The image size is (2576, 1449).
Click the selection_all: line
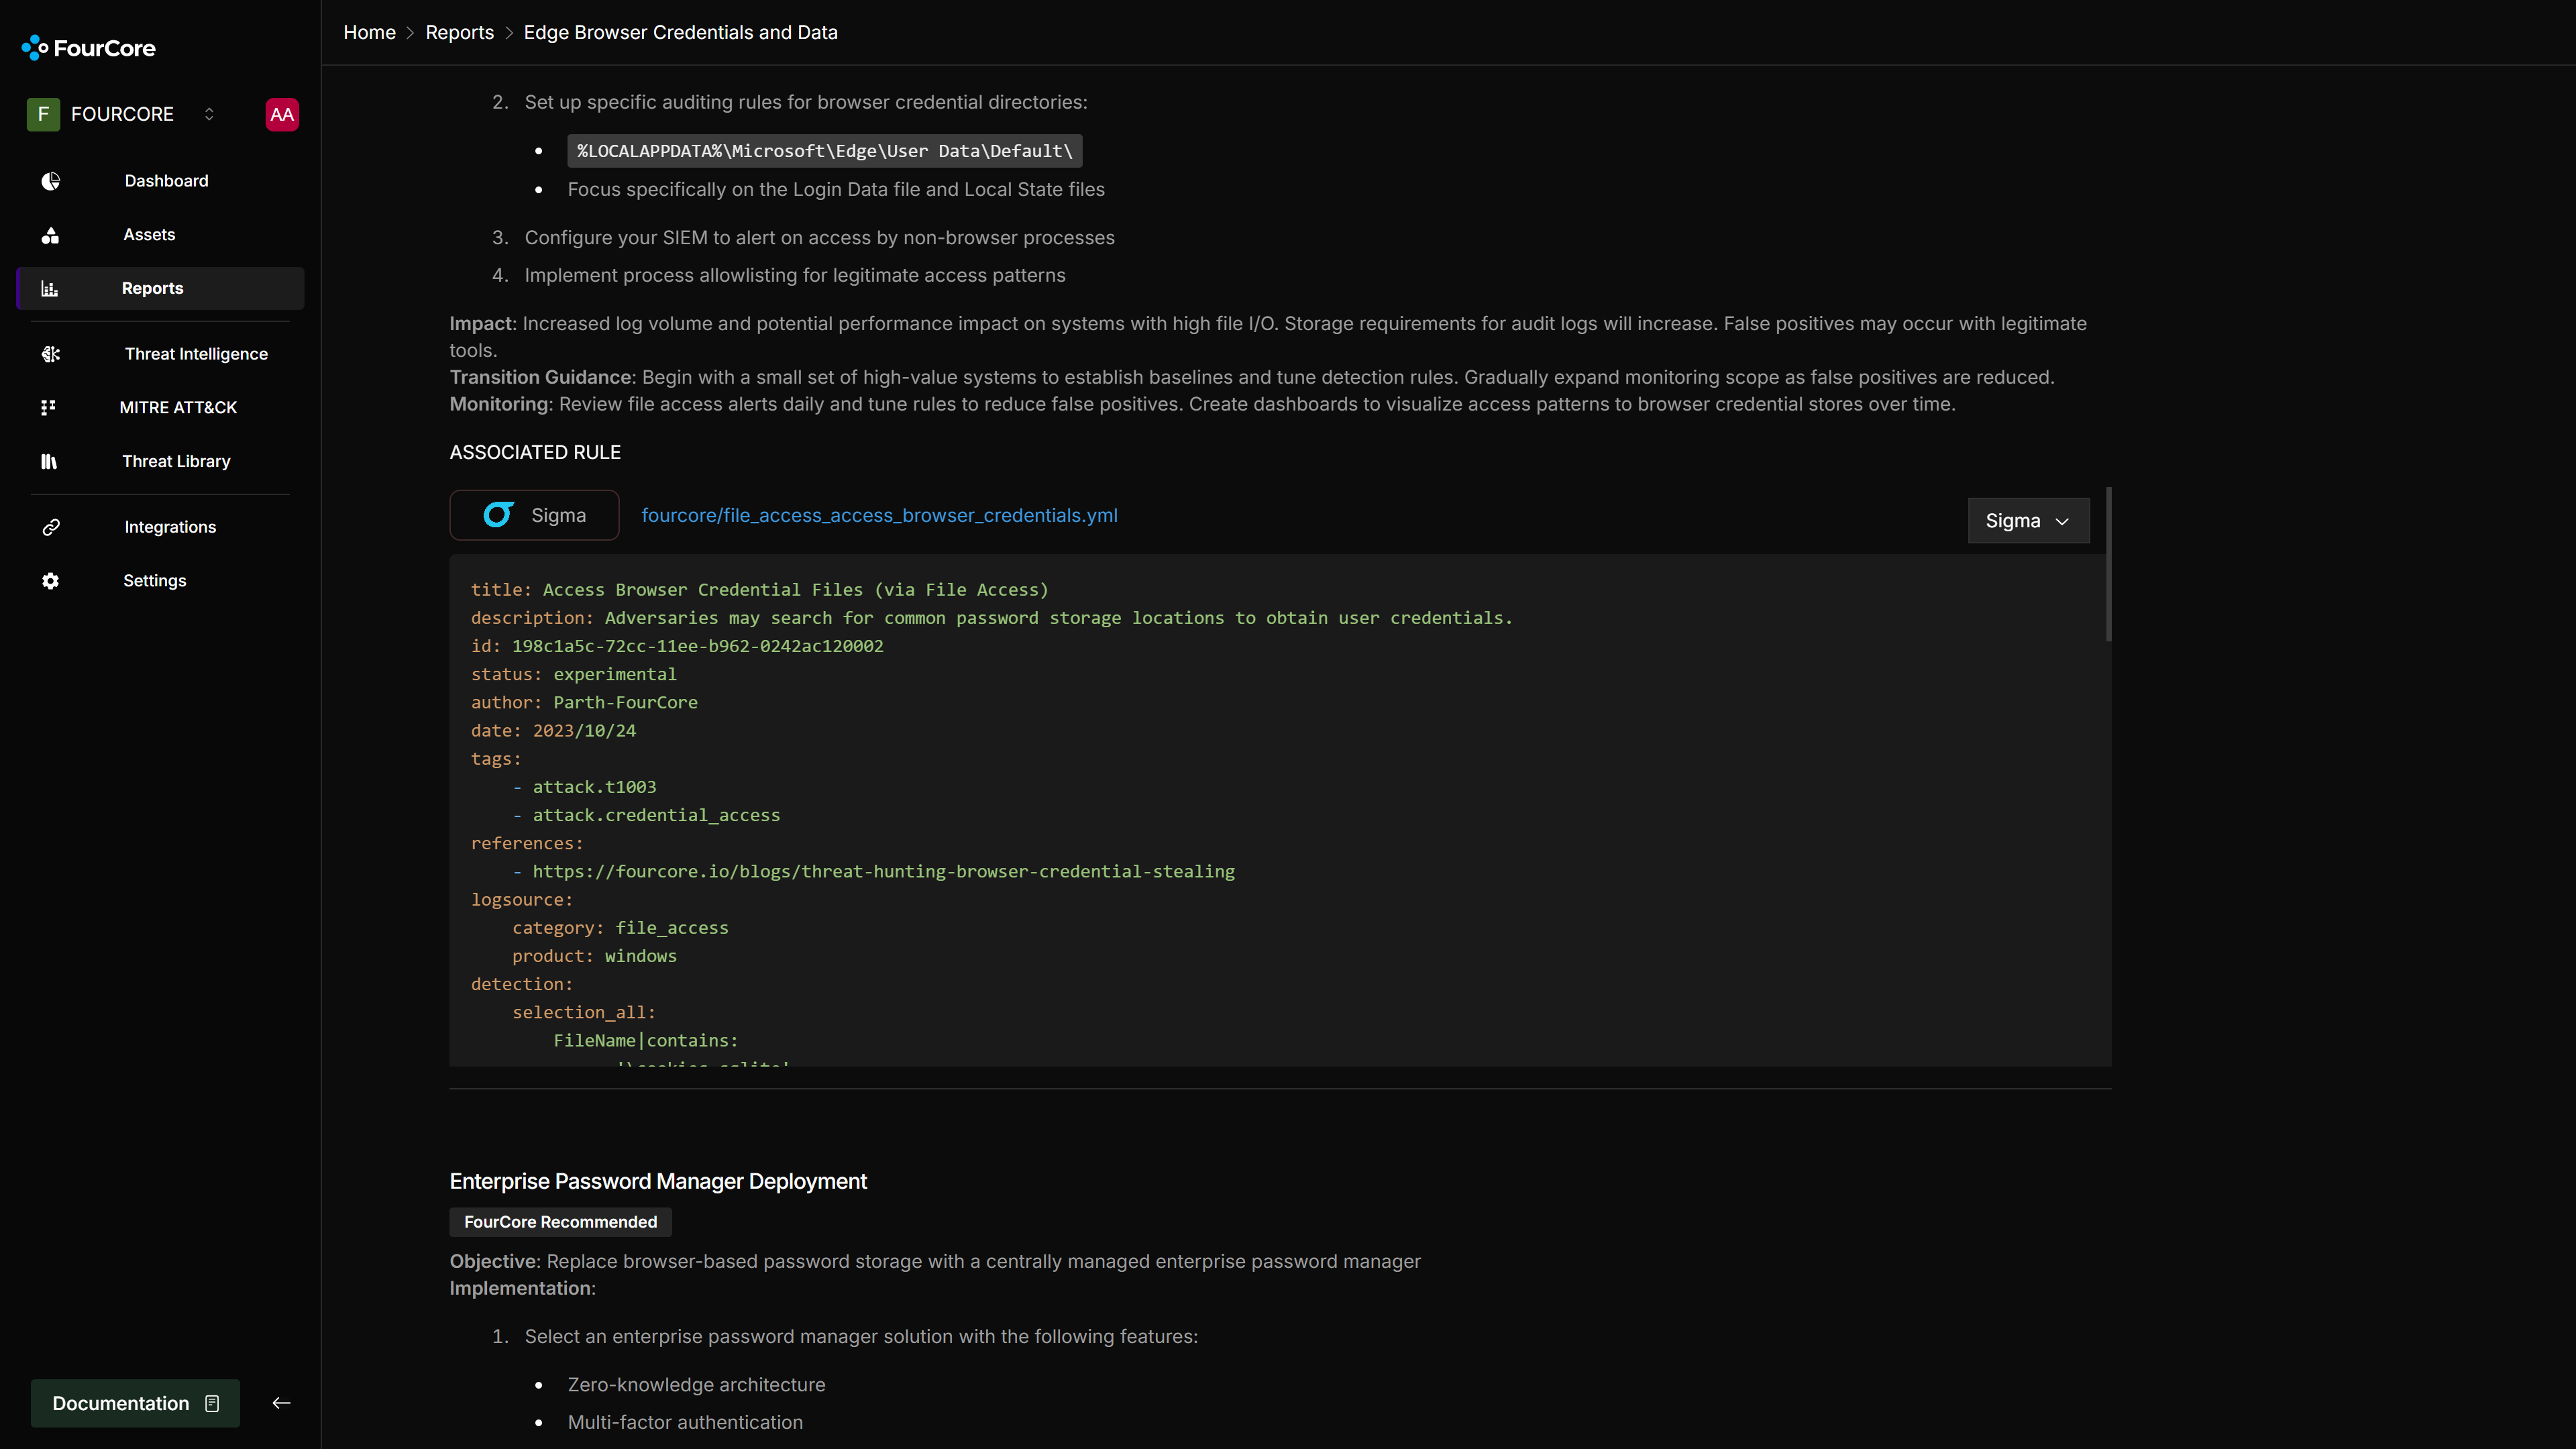pos(584,1012)
